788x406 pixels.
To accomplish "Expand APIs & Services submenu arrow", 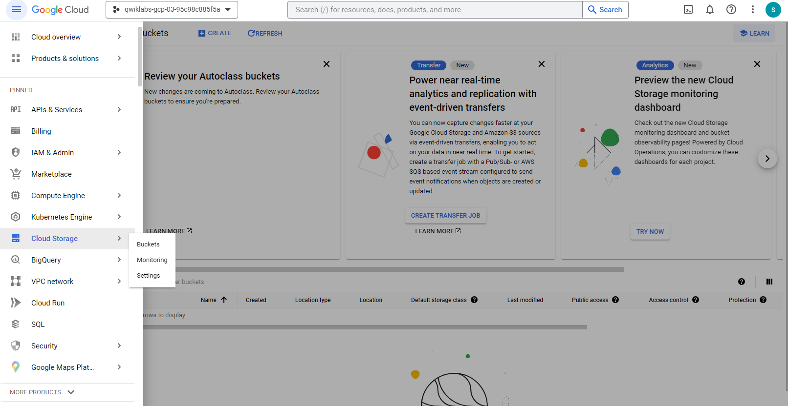I will tap(119, 109).
